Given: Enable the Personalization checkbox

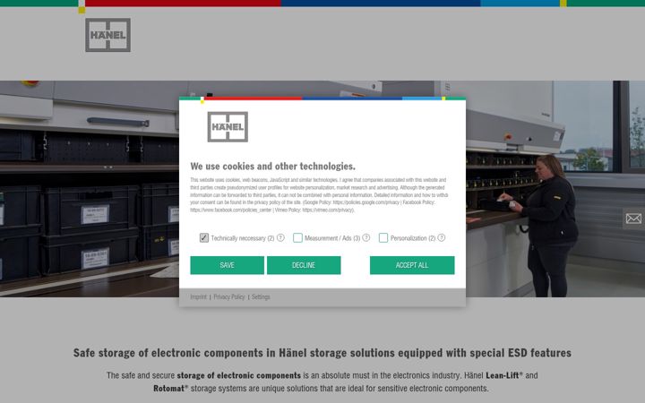Looking at the screenshot, I should pos(383,237).
